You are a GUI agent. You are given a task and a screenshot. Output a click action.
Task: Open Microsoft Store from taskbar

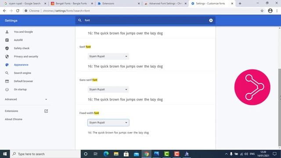point(126,154)
